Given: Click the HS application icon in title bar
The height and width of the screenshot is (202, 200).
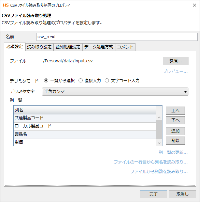Looking at the screenshot, I should click(6, 5).
